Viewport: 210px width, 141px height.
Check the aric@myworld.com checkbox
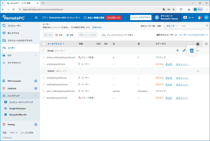[x=44, y=64]
